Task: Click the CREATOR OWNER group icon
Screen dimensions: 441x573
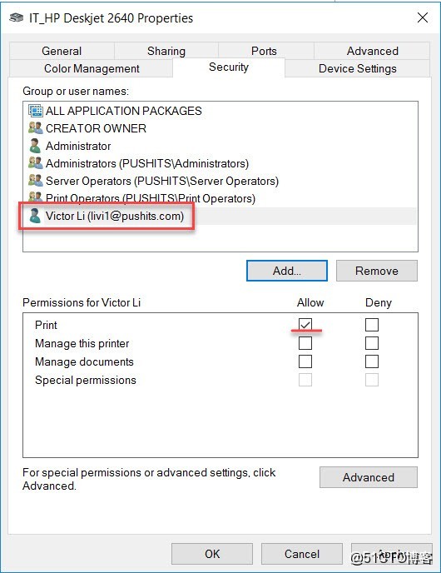Action: [36, 128]
